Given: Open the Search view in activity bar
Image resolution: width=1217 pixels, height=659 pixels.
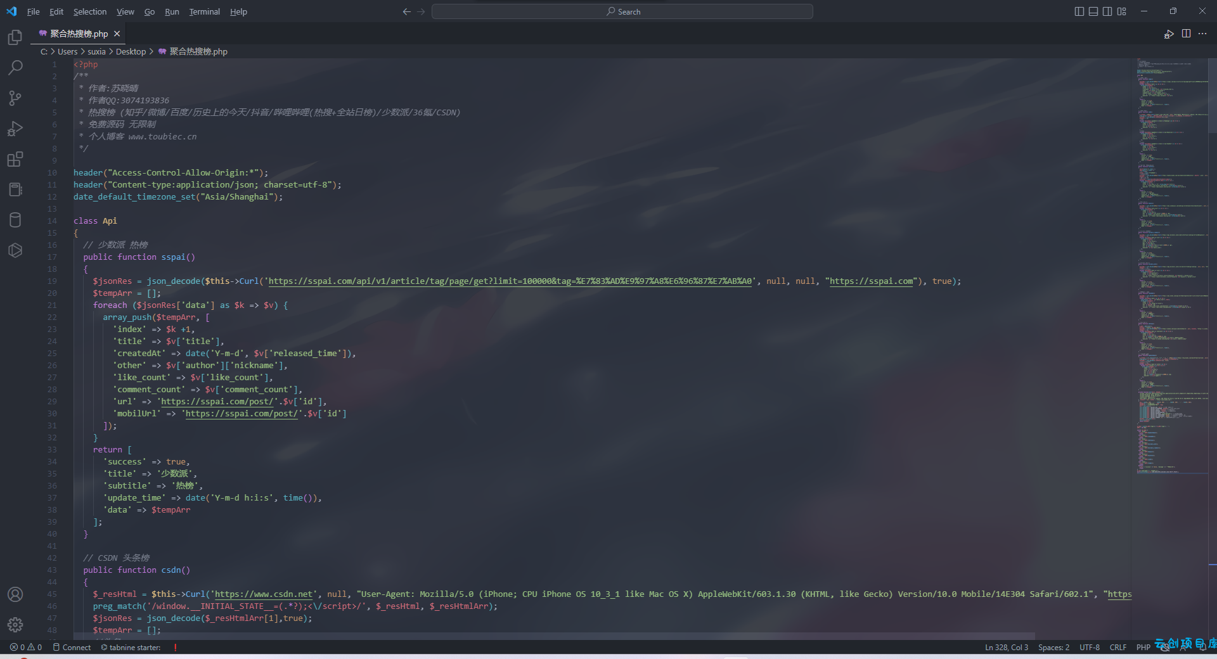Looking at the screenshot, I should click(15, 68).
